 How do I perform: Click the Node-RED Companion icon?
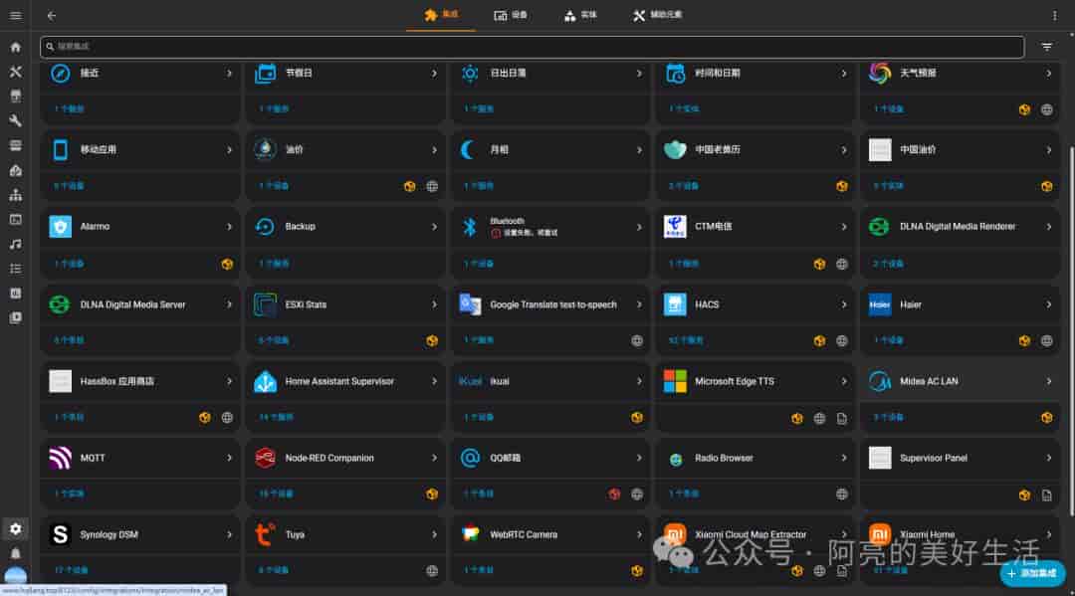[265, 458]
